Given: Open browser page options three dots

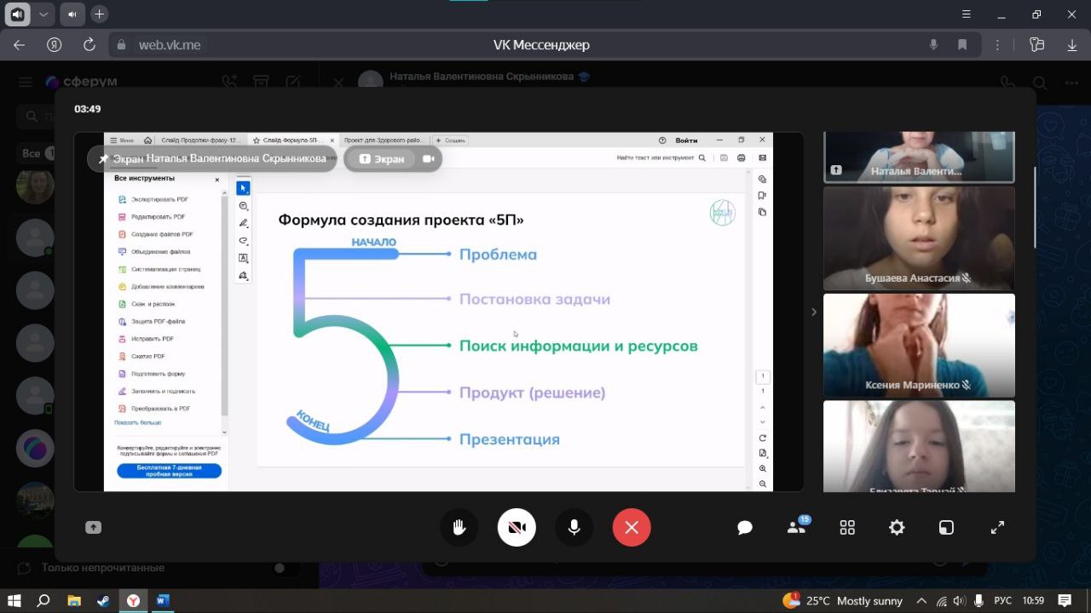Looking at the screenshot, I should [998, 44].
